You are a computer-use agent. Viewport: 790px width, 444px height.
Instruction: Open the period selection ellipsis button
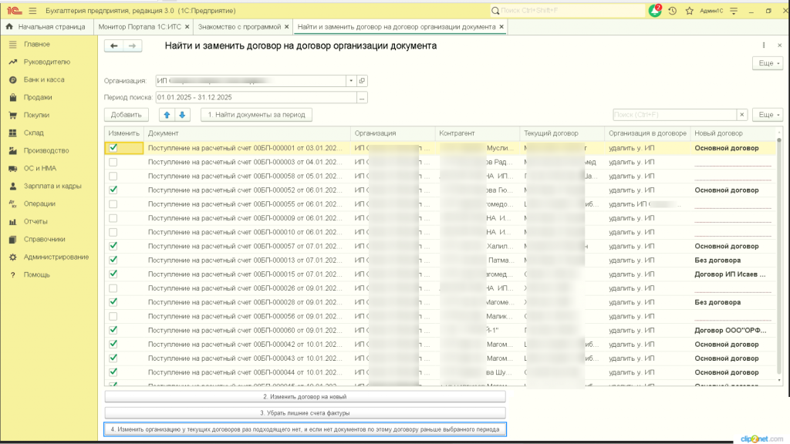coord(362,97)
